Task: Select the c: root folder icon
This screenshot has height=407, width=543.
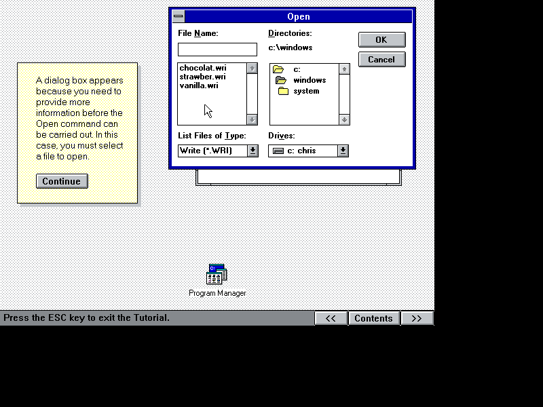Action: click(x=278, y=68)
